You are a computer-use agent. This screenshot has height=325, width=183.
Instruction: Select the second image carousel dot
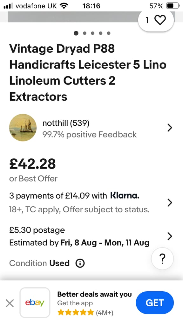click(x=85, y=33)
